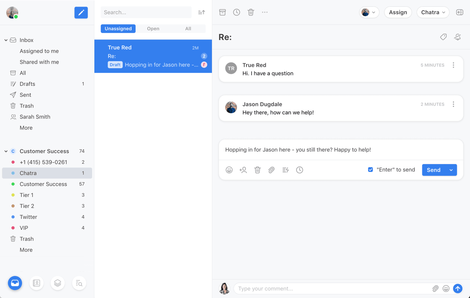Open the Send options dropdown arrow
Screen dimensions: 470x298
click(451, 170)
